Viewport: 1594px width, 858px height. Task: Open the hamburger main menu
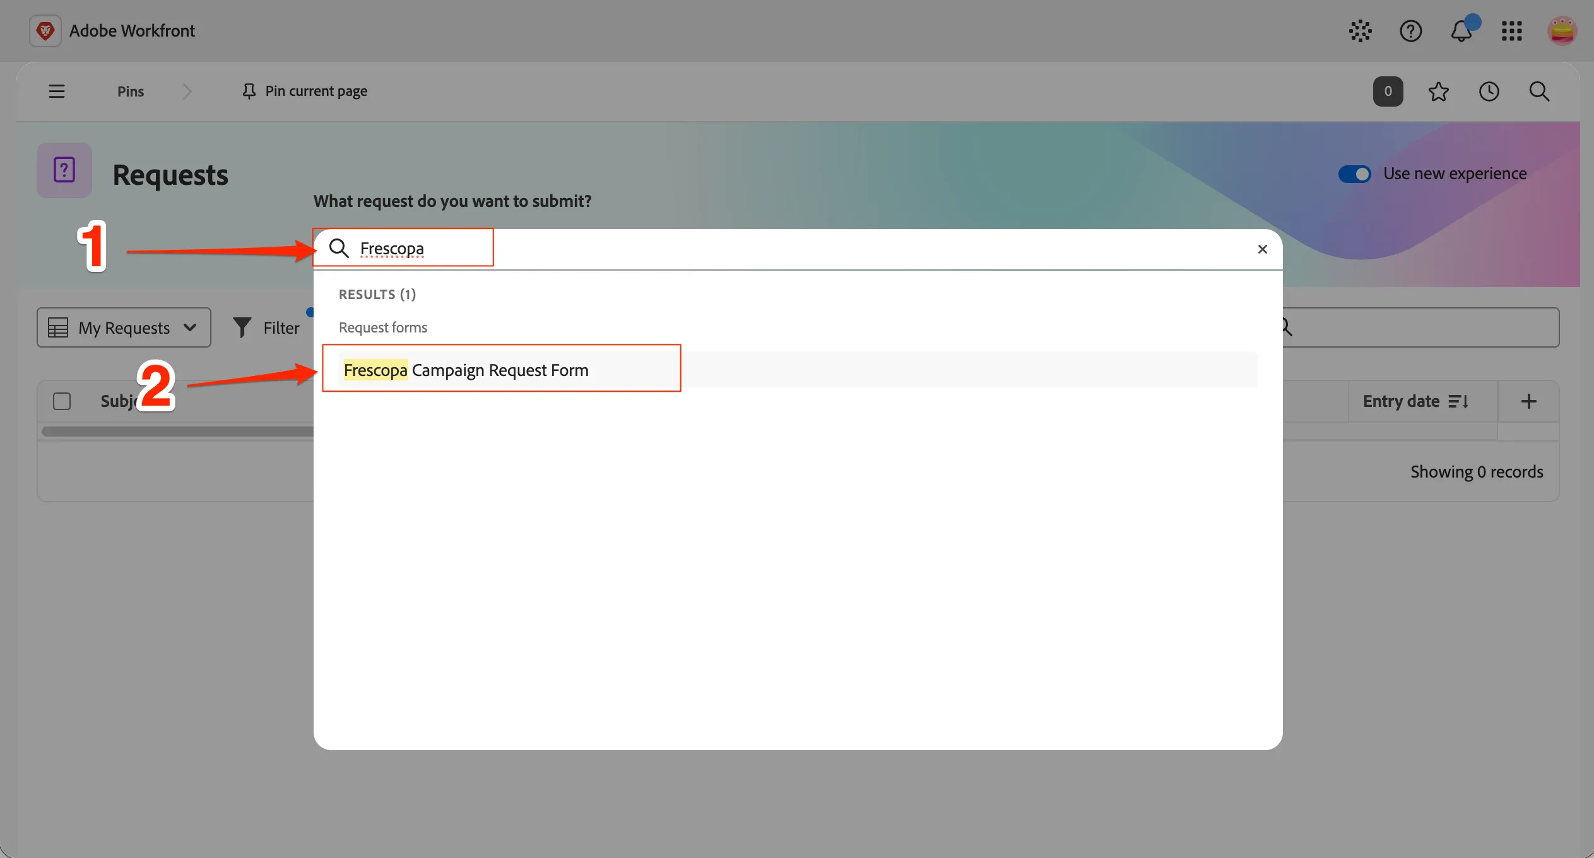[57, 91]
